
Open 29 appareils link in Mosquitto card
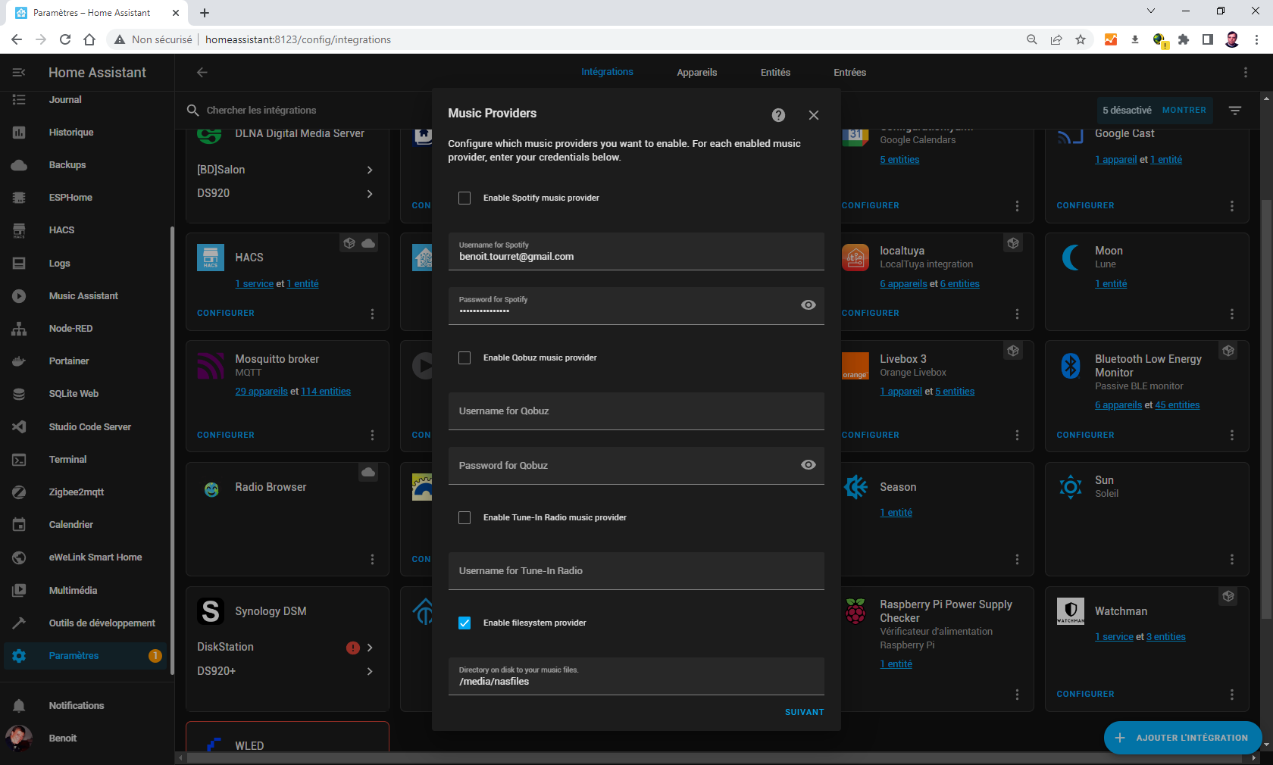261,392
